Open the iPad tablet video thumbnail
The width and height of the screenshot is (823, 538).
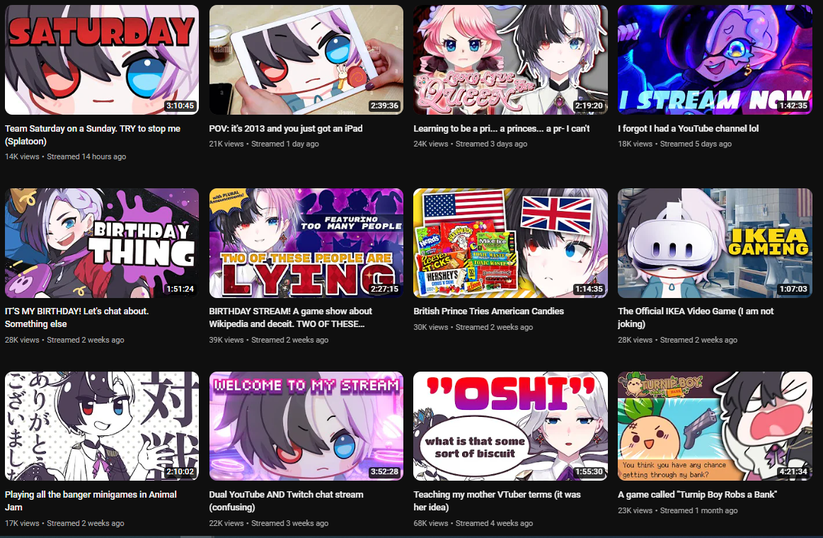[306, 60]
